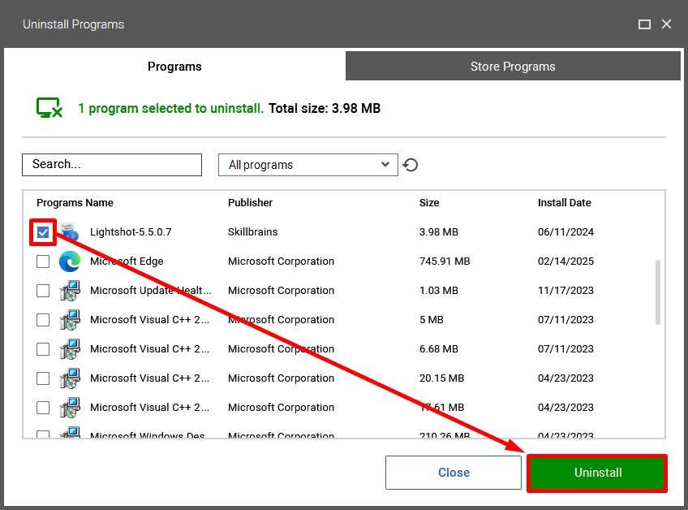
Task: Switch to the Programs tab
Action: click(x=174, y=67)
